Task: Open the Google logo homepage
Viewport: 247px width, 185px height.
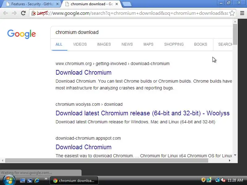Action: pyautogui.click(x=22, y=34)
